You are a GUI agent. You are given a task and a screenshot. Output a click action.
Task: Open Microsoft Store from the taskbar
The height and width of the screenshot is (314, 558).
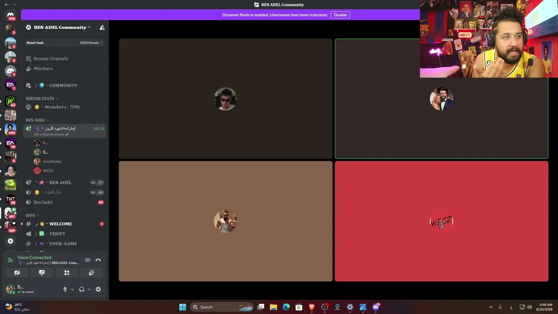coord(299,307)
